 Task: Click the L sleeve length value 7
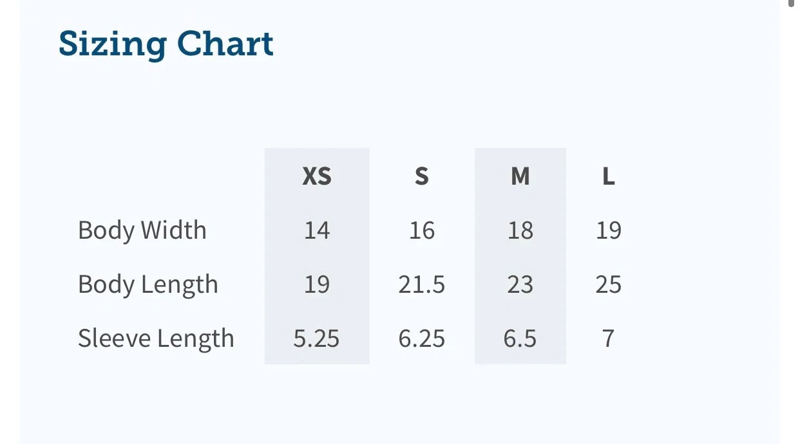pyautogui.click(x=609, y=338)
